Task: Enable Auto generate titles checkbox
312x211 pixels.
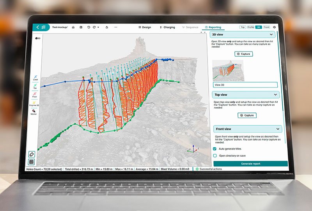Action: [215, 149]
